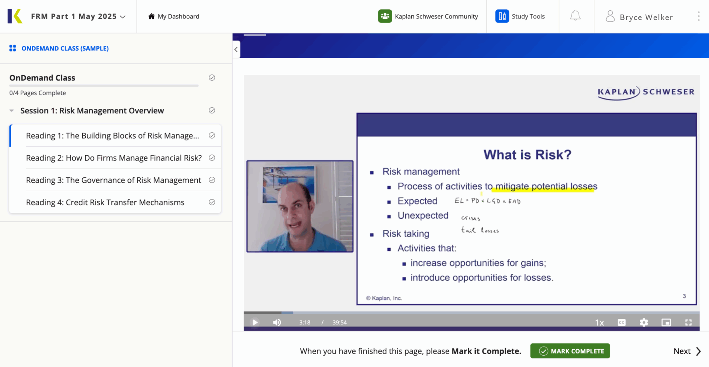709x367 pixels.
Task: Open the three-dot more options menu
Action: click(699, 16)
